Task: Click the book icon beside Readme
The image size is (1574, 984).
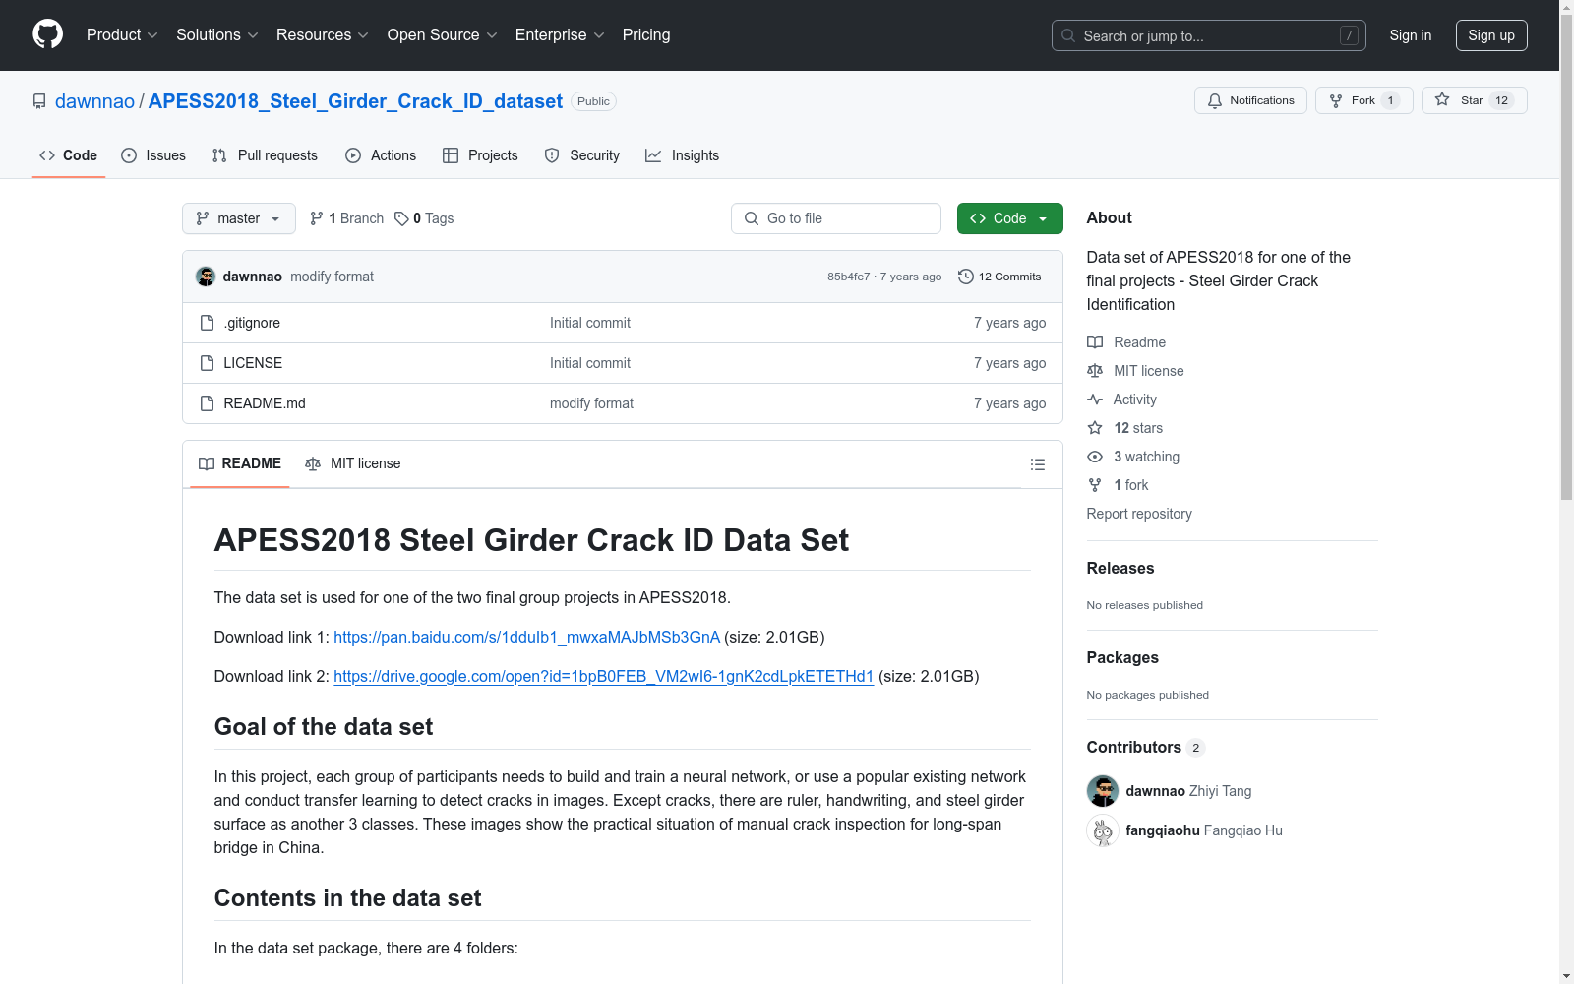Action: [x=1095, y=342]
